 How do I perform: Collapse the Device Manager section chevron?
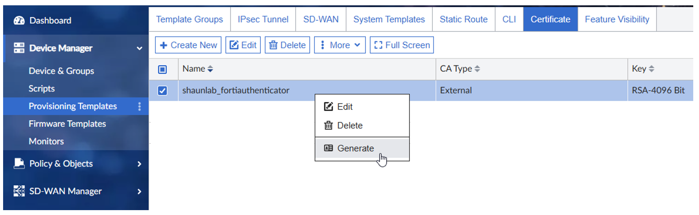139,48
